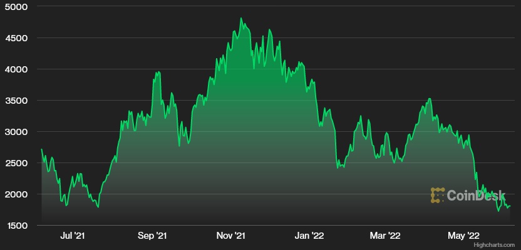
Task: Click the CoinDesk watermark text
Action: [x=476, y=196]
